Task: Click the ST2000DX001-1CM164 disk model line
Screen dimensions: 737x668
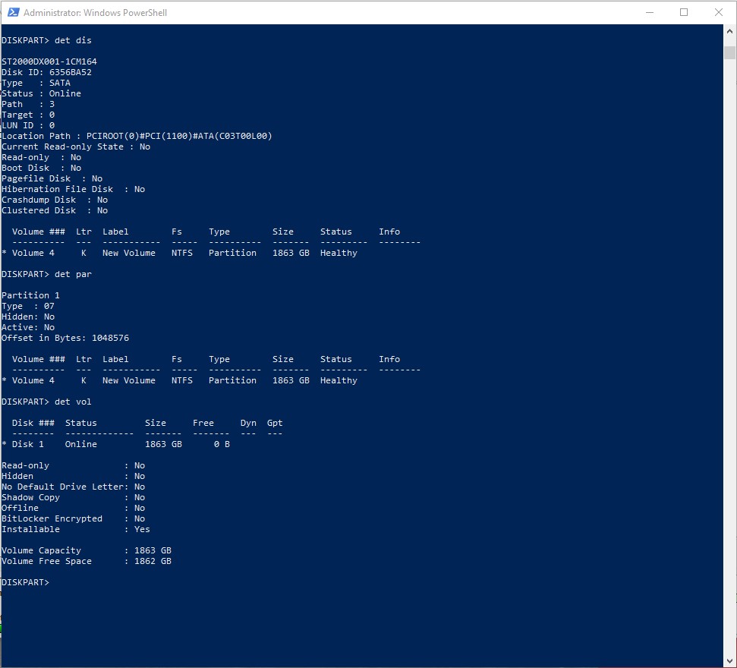Action: (x=49, y=61)
